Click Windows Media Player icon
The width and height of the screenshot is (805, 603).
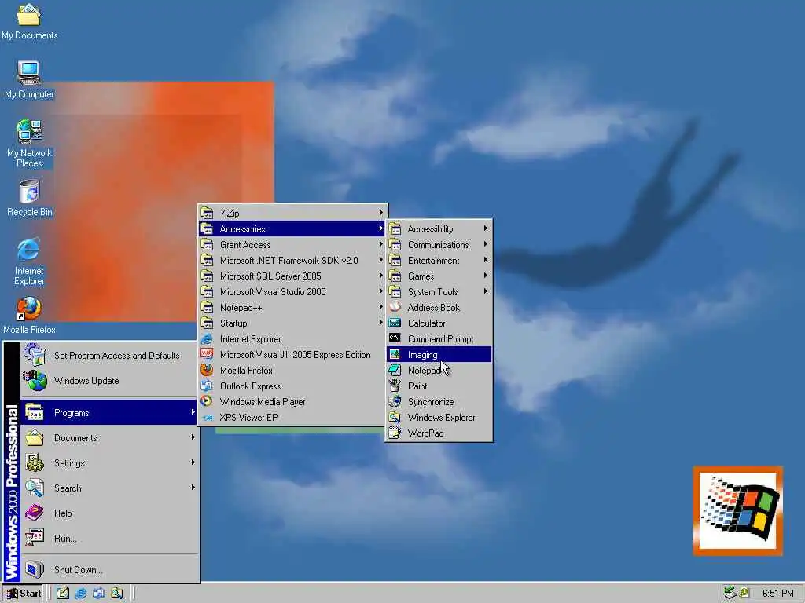[x=207, y=401]
